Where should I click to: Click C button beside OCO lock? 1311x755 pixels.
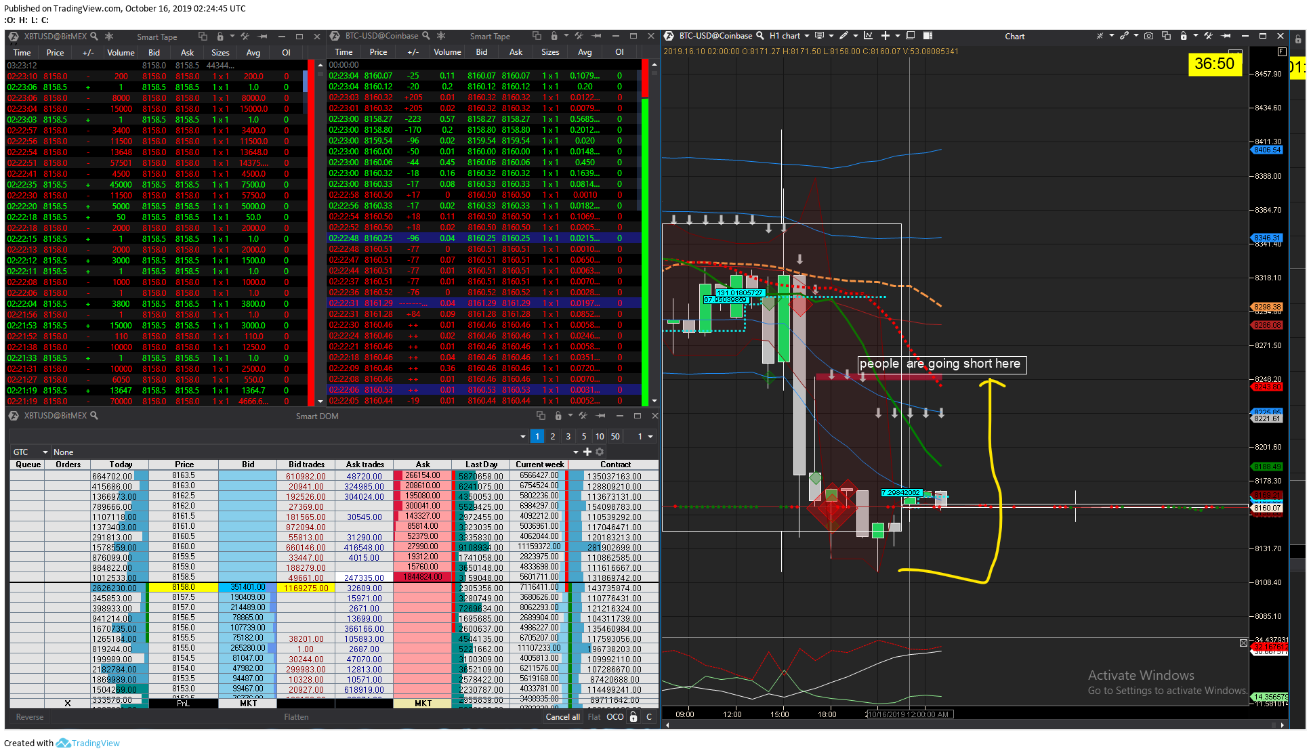649,716
